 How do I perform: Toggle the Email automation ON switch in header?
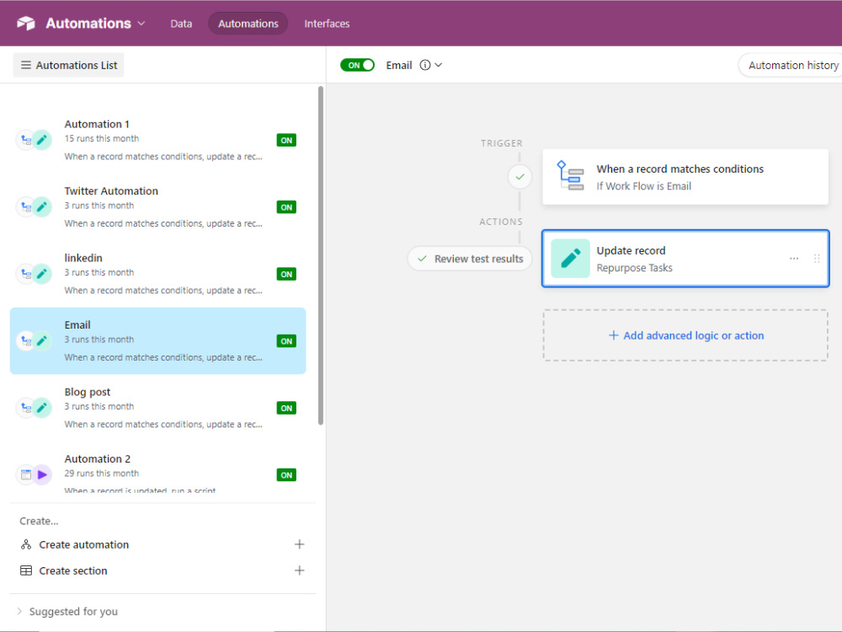(357, 65)
